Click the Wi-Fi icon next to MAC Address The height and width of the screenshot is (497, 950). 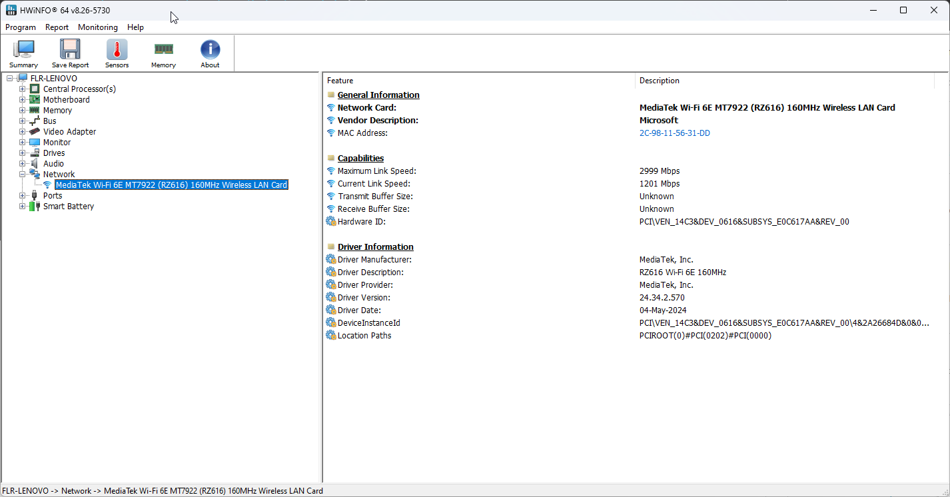[330, 133]
